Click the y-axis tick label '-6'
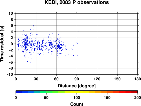The height and width of the screenshot is (106, 141). (11, 62)
